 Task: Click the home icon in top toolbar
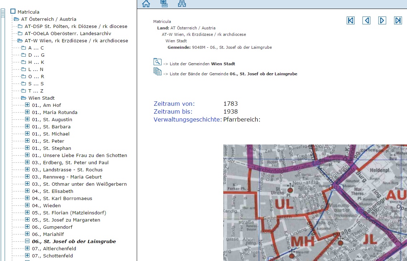pyautogui.click(x=146, y=4)
